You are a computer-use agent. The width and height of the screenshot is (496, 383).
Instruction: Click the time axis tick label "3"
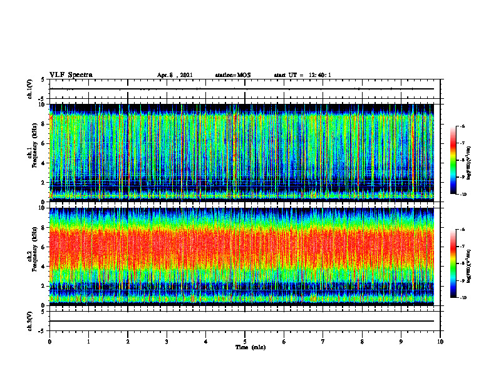coord(167,342)
